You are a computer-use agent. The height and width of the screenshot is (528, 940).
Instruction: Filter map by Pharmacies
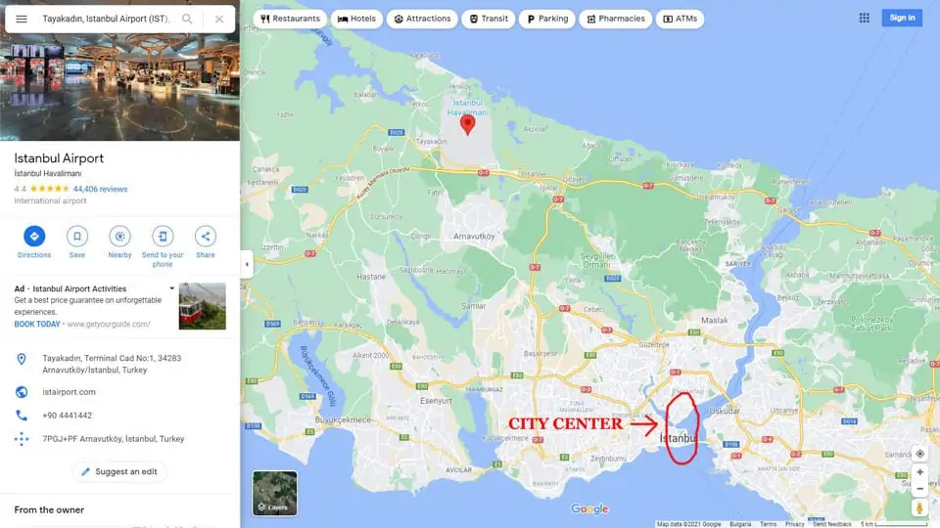(x=616, y=19)
